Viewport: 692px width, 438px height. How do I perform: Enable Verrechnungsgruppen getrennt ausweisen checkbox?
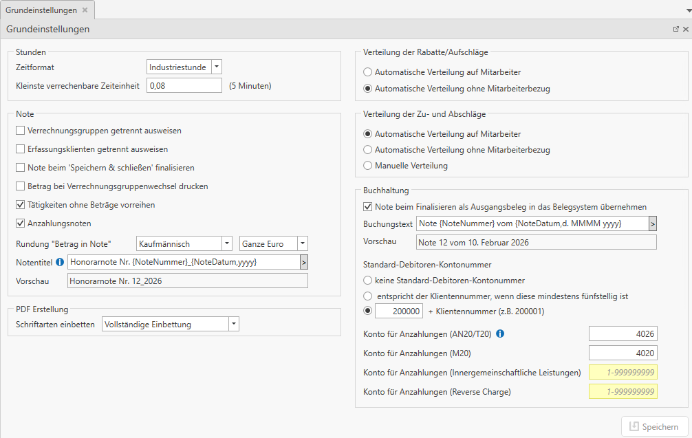click(21, 130)
